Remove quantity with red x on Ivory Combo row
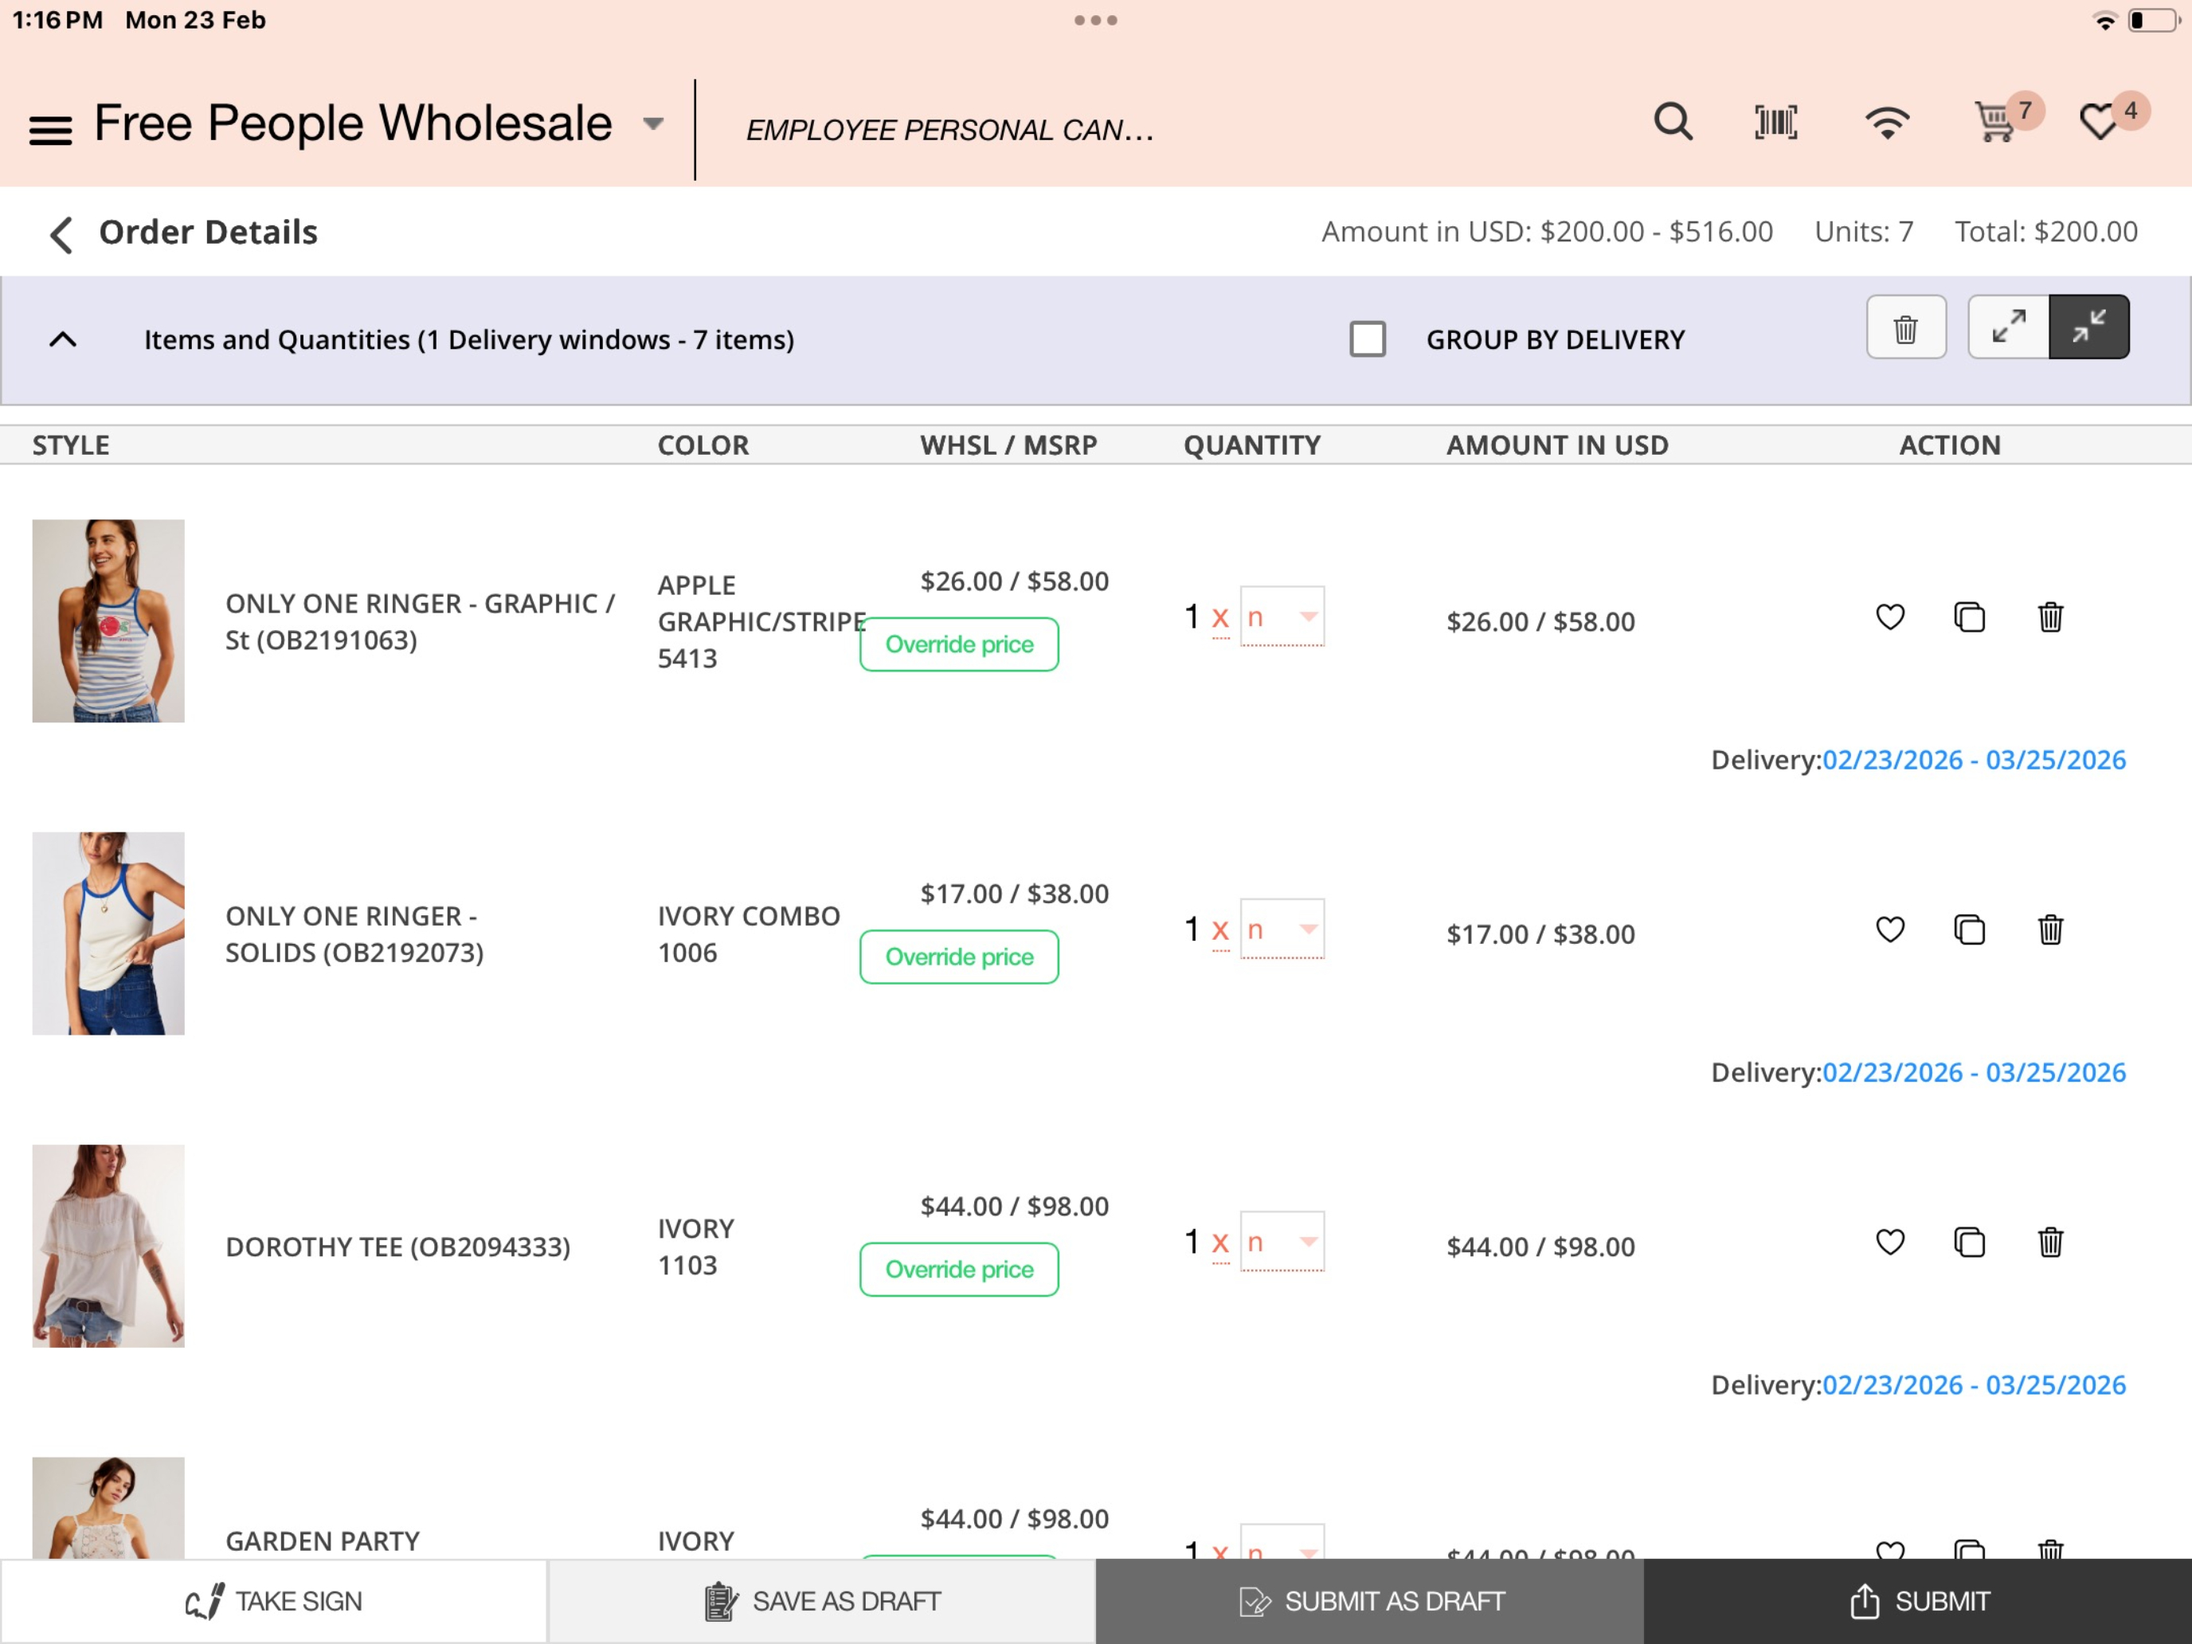The width and height of the screenshot is (2192, 1644). 1220,930
